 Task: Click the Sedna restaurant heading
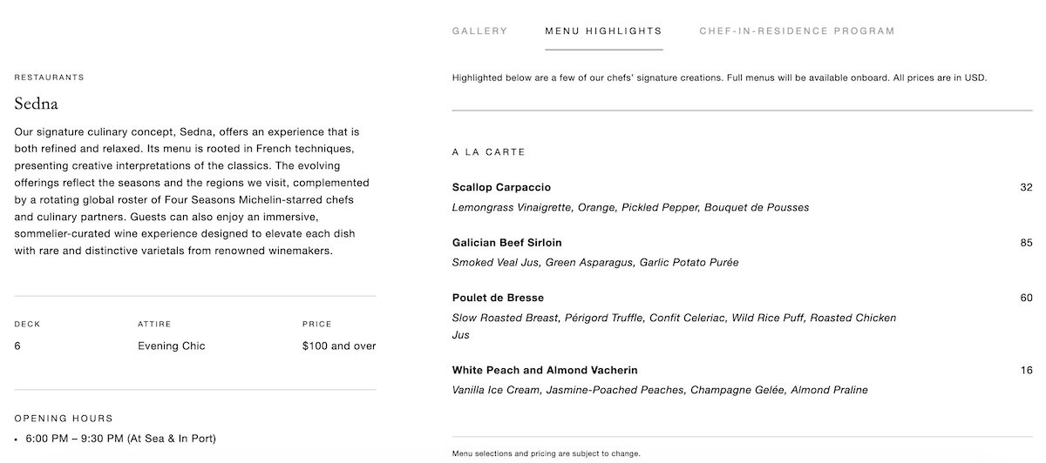[36, 104]
